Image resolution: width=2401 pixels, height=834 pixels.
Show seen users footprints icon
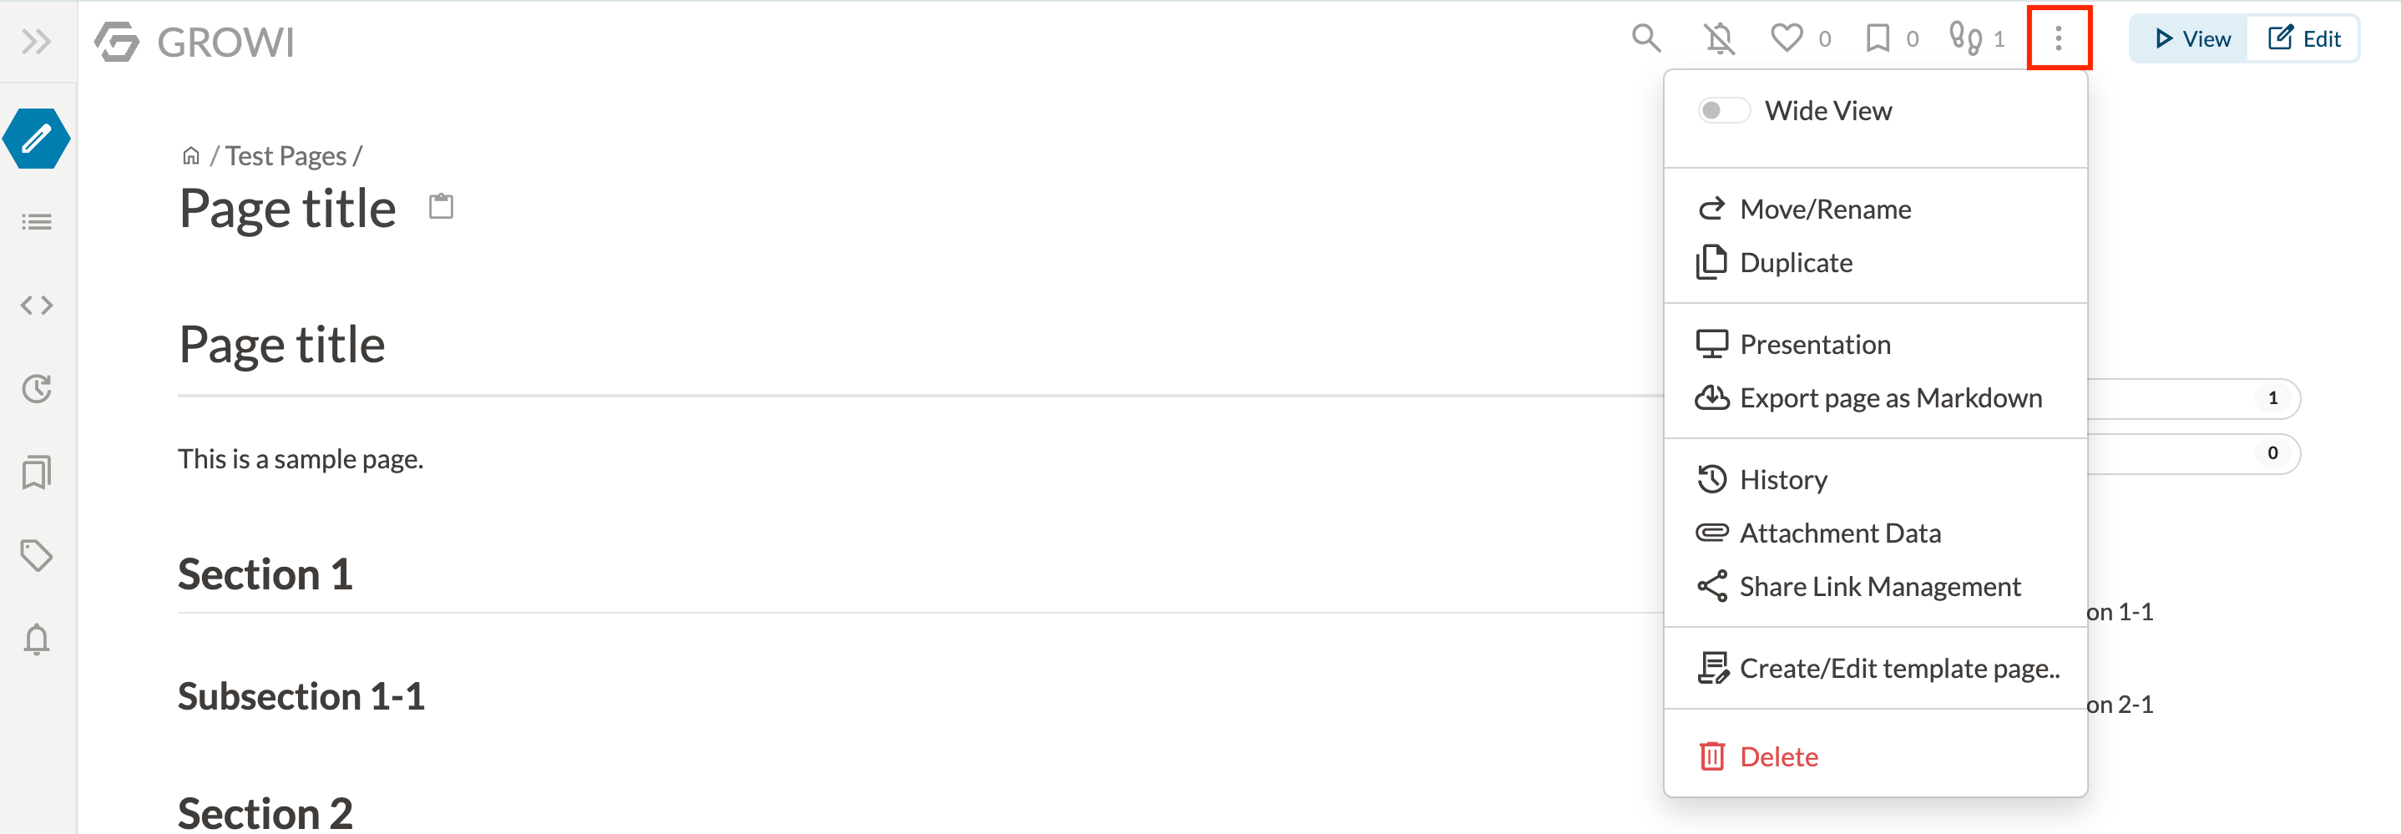tap(1966, 38)
